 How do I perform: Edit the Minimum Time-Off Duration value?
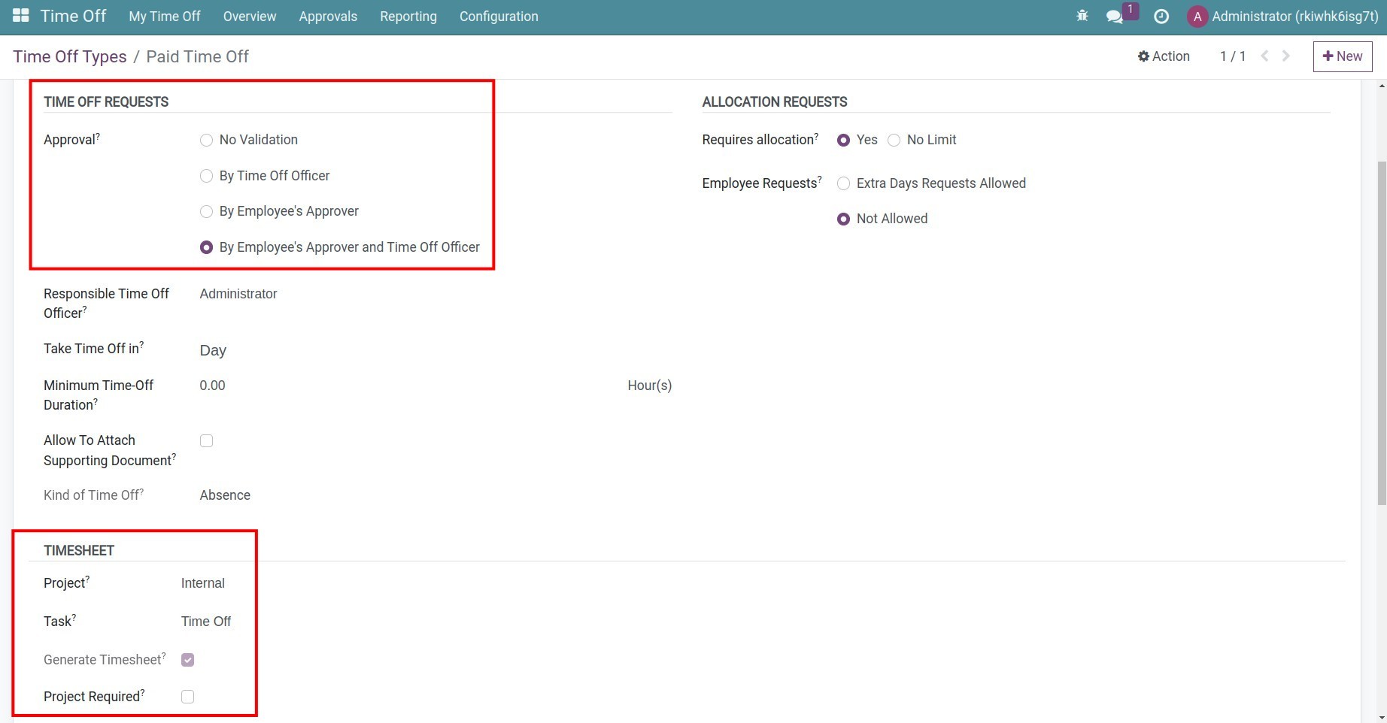tap(212, 385)
